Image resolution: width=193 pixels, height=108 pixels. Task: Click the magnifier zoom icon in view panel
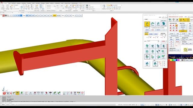click(170, 20)
